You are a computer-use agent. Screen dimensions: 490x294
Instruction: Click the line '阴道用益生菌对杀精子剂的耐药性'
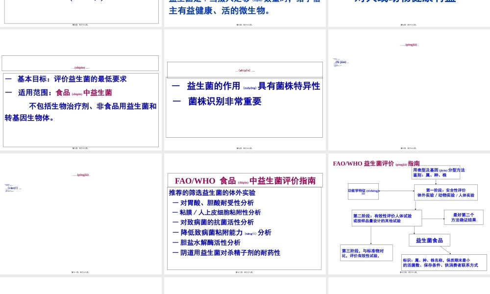(x=225, y=252)
